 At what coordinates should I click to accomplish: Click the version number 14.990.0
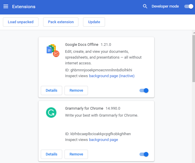[x=113, y=108]
